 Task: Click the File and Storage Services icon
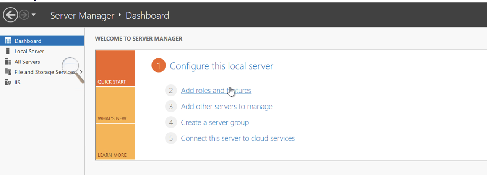point(8,72)
